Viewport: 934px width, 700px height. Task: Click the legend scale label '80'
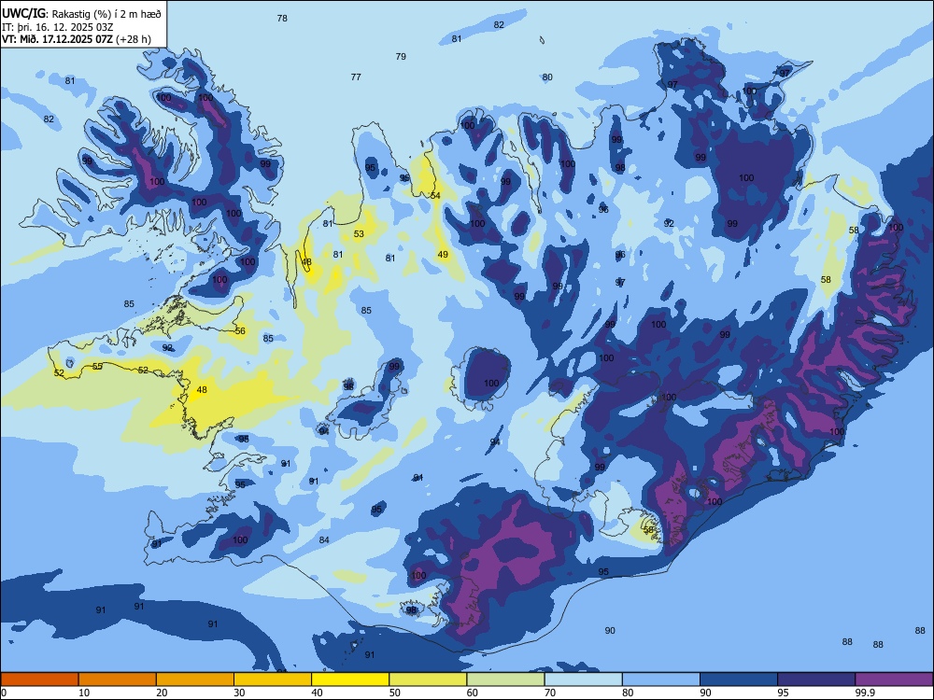(x=628, y=693)
